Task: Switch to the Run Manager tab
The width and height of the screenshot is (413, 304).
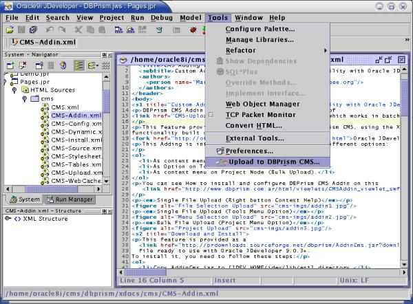Action: click(70, 199)
